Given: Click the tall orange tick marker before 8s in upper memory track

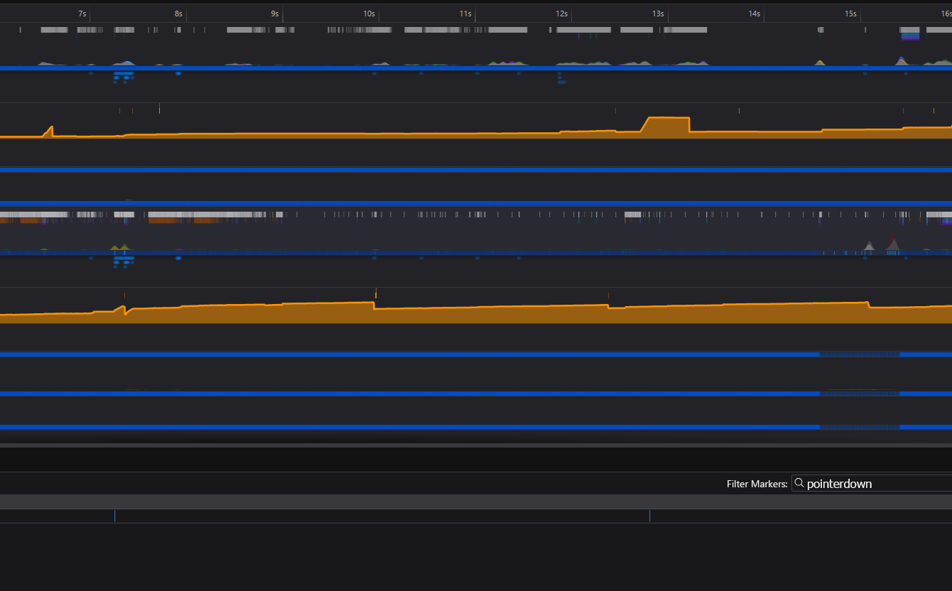Looking at the screenshot, I should click(x=159, y=108).
